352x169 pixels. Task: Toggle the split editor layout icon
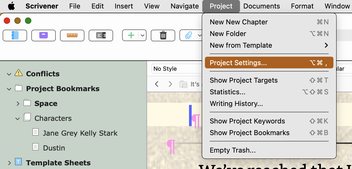[101, 35]
